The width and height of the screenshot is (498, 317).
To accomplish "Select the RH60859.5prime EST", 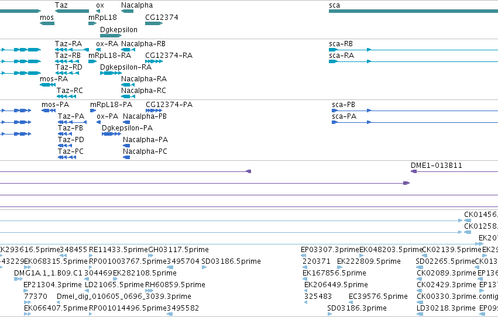I will (x=148, y=291).
